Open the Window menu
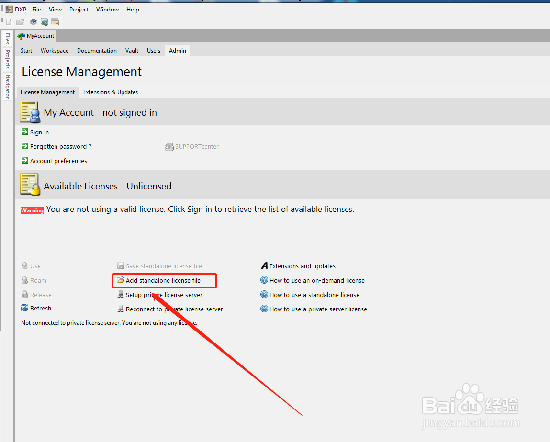 click(107, 10)
